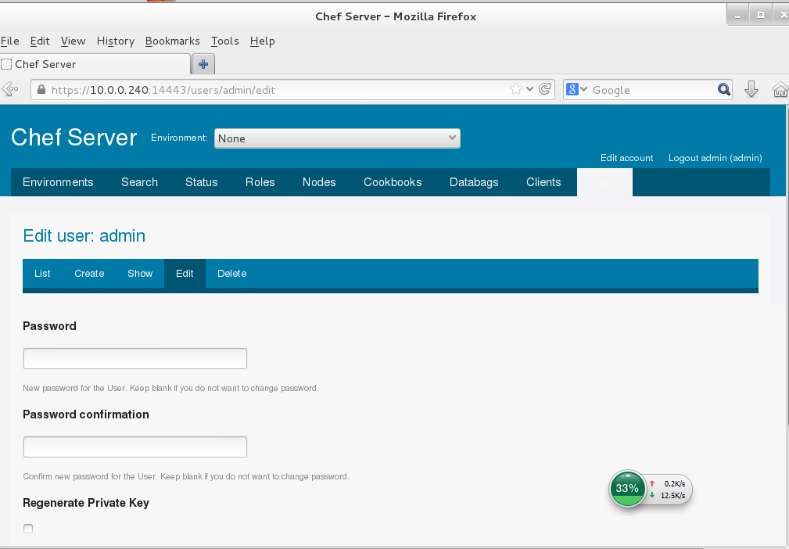Click the padlock icon in URL bar
Screen dimensions: 789x549
click(x=41, y=90)
